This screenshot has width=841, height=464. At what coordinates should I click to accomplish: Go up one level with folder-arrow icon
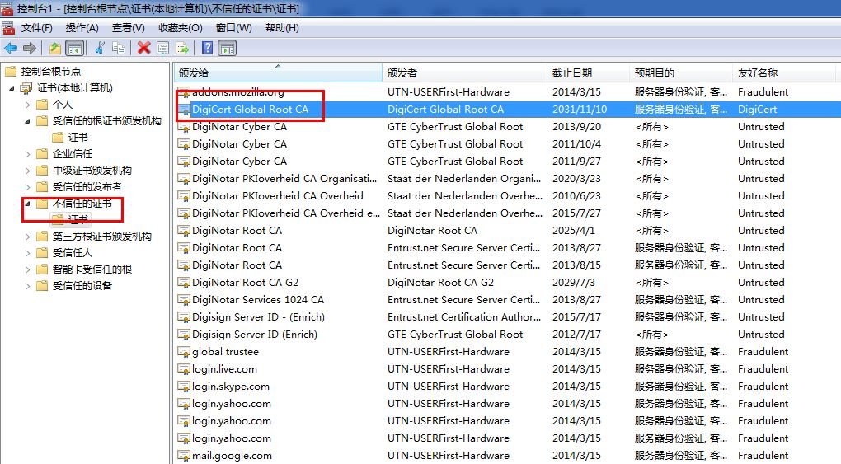point(54,49)
